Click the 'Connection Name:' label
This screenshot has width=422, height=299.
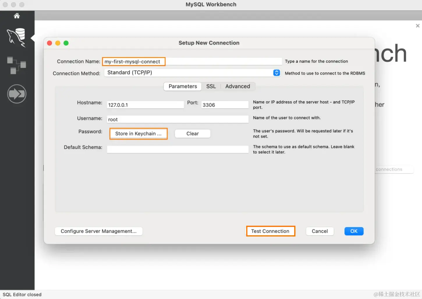[x=79, y=61]
